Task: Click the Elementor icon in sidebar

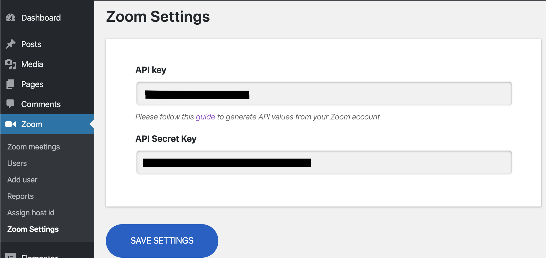Action: tap(11, 256)
